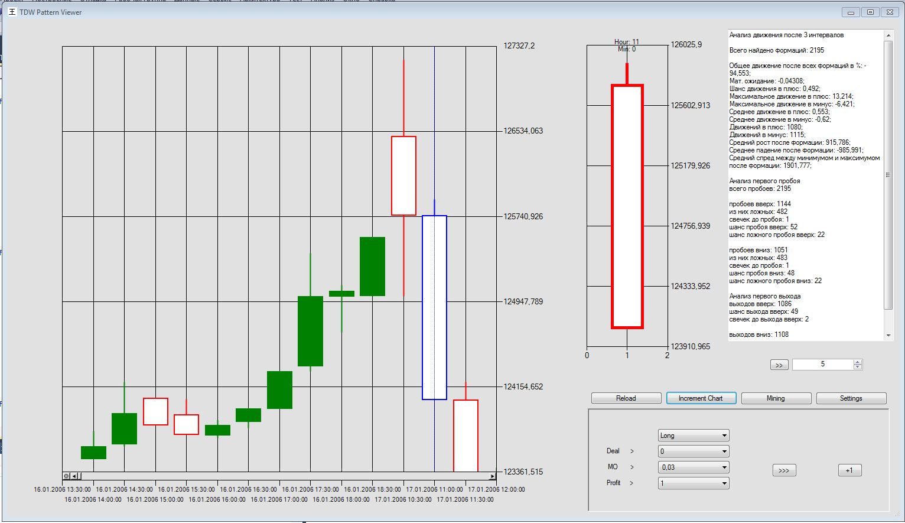
Task: Maximize the TDW Pattern Viewer window
Action: (x=870, y=12)
